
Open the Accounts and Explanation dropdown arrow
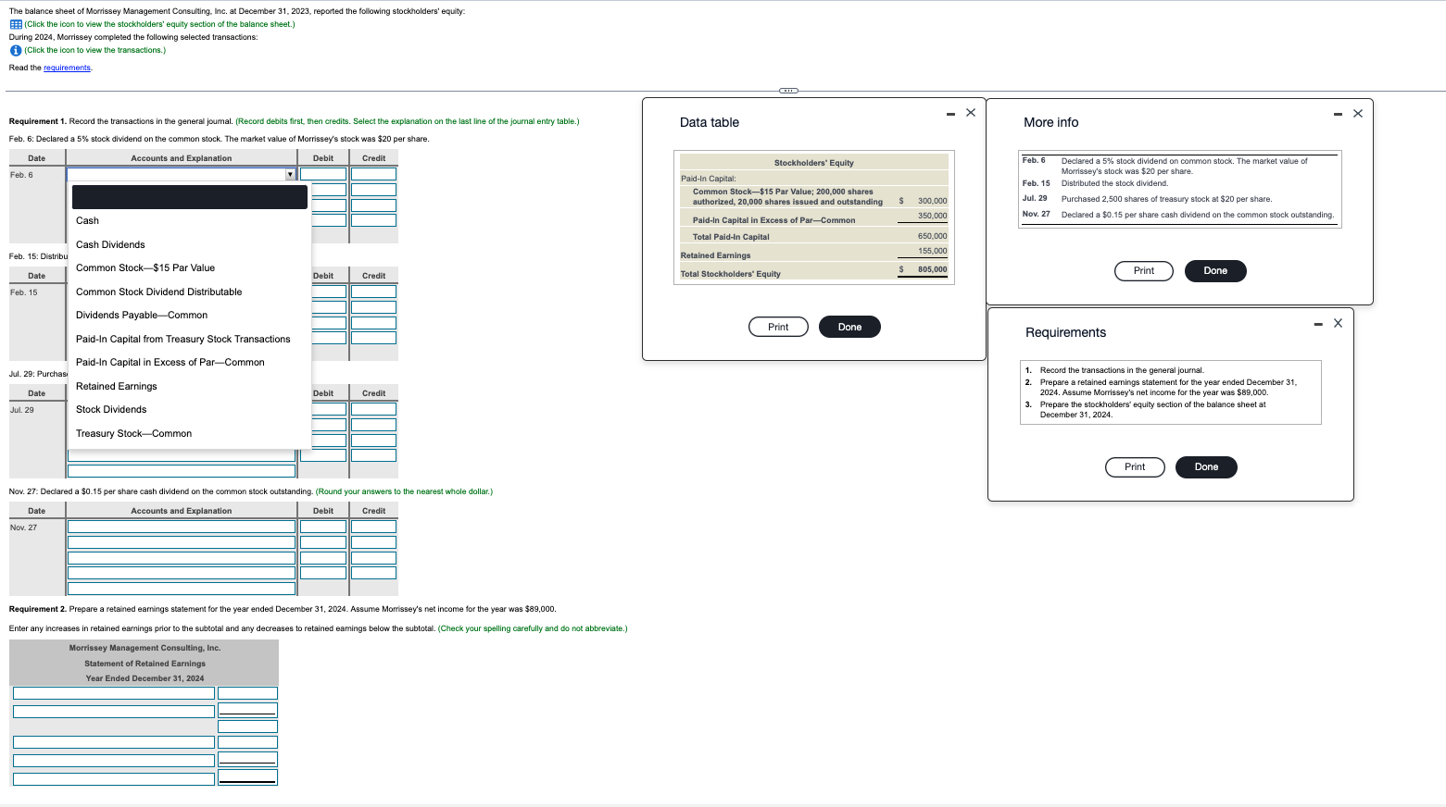290,173
